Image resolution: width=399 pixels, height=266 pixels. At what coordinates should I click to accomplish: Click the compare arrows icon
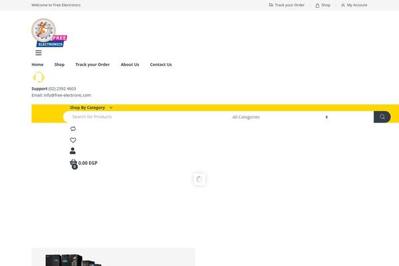73,128
